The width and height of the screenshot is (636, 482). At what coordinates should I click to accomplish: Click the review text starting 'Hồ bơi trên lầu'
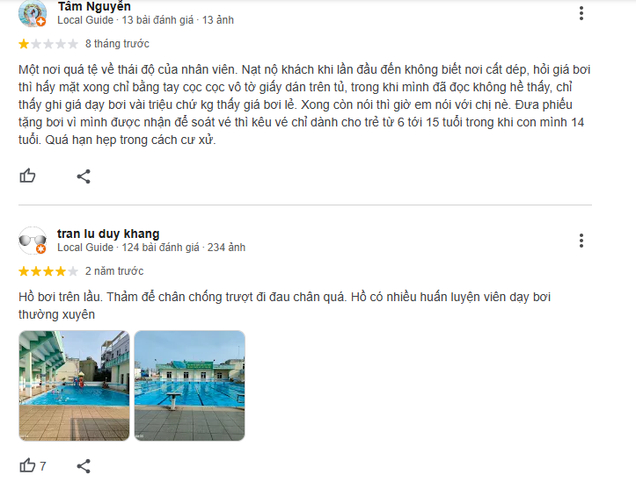click(284, 306)
